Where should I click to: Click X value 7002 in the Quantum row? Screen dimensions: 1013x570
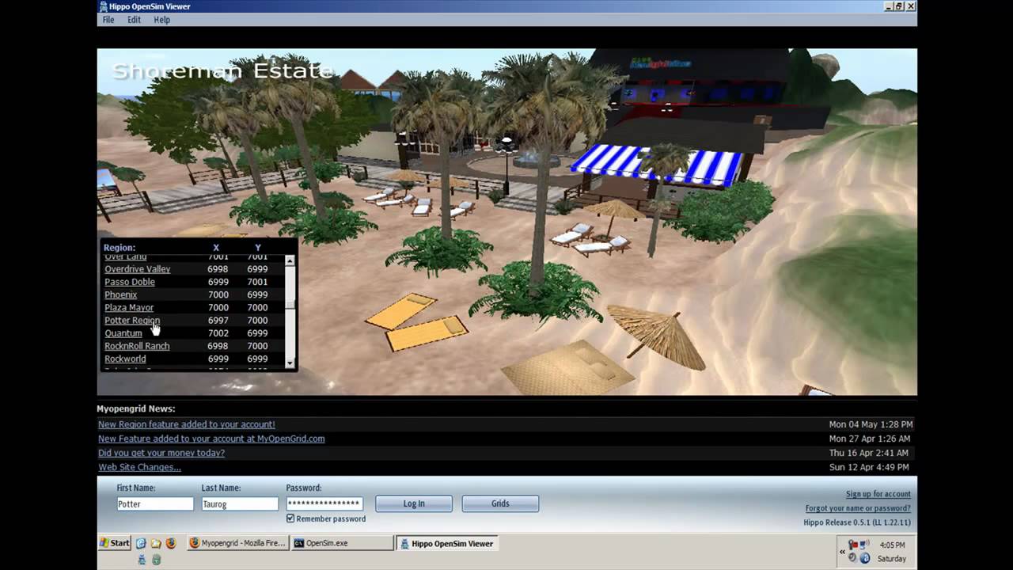coord(218,333)
